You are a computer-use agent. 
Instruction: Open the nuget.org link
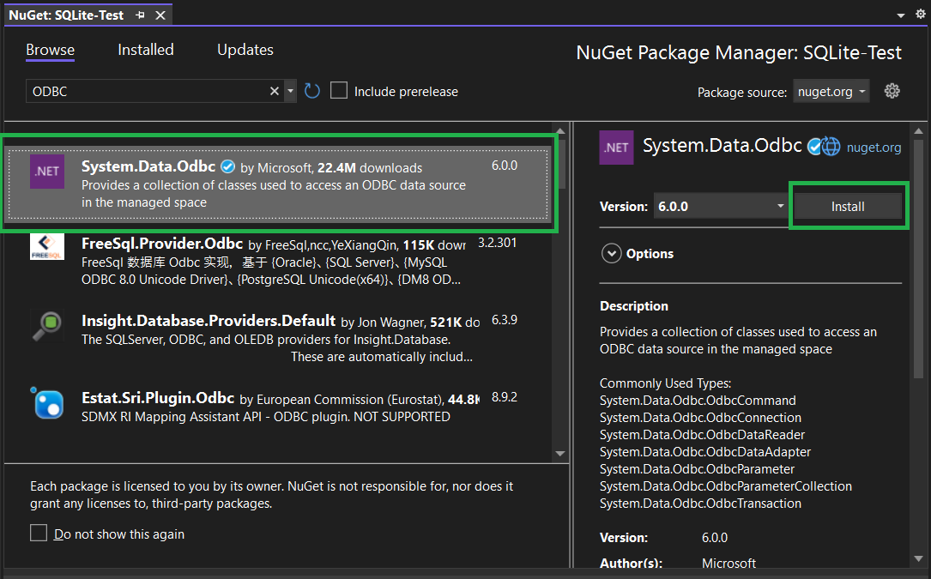874,148
